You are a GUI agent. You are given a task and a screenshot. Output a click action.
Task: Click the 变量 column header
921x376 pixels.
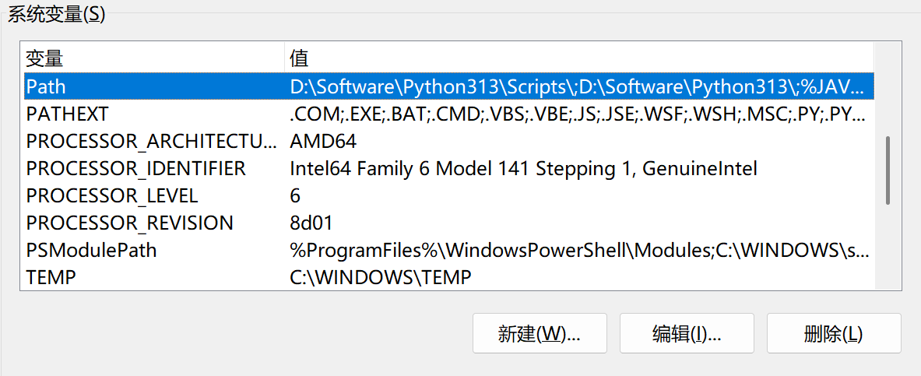[x=44, y=58]
